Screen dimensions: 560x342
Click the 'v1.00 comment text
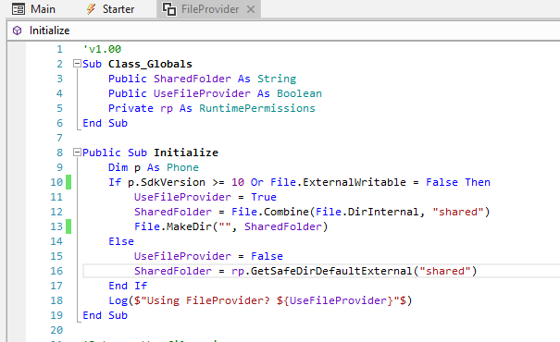point(102,49)
